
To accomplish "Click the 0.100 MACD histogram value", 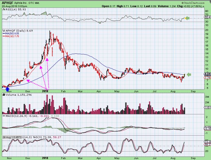I will pos(55,116).
